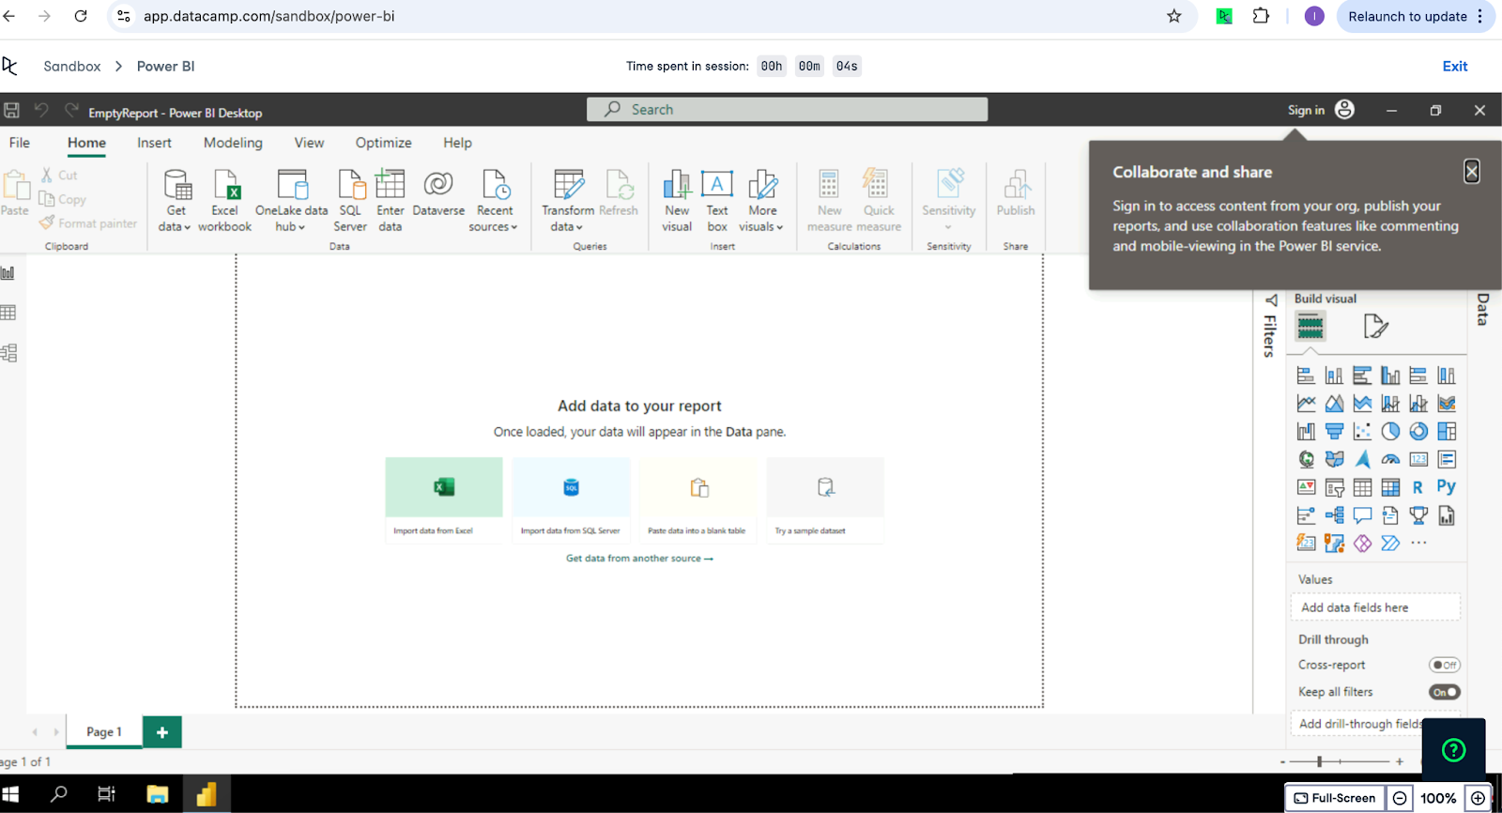Select the Scatter chart visual
Image resolution: width=1502 pixels, height=813 pixels.
[x=1362, y=432]
